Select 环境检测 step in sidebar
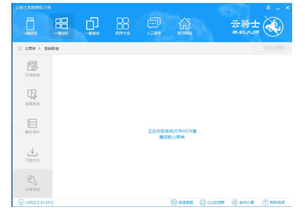Image resolution: width=305 pixels, height=211 pixels. tap(32, 69)
